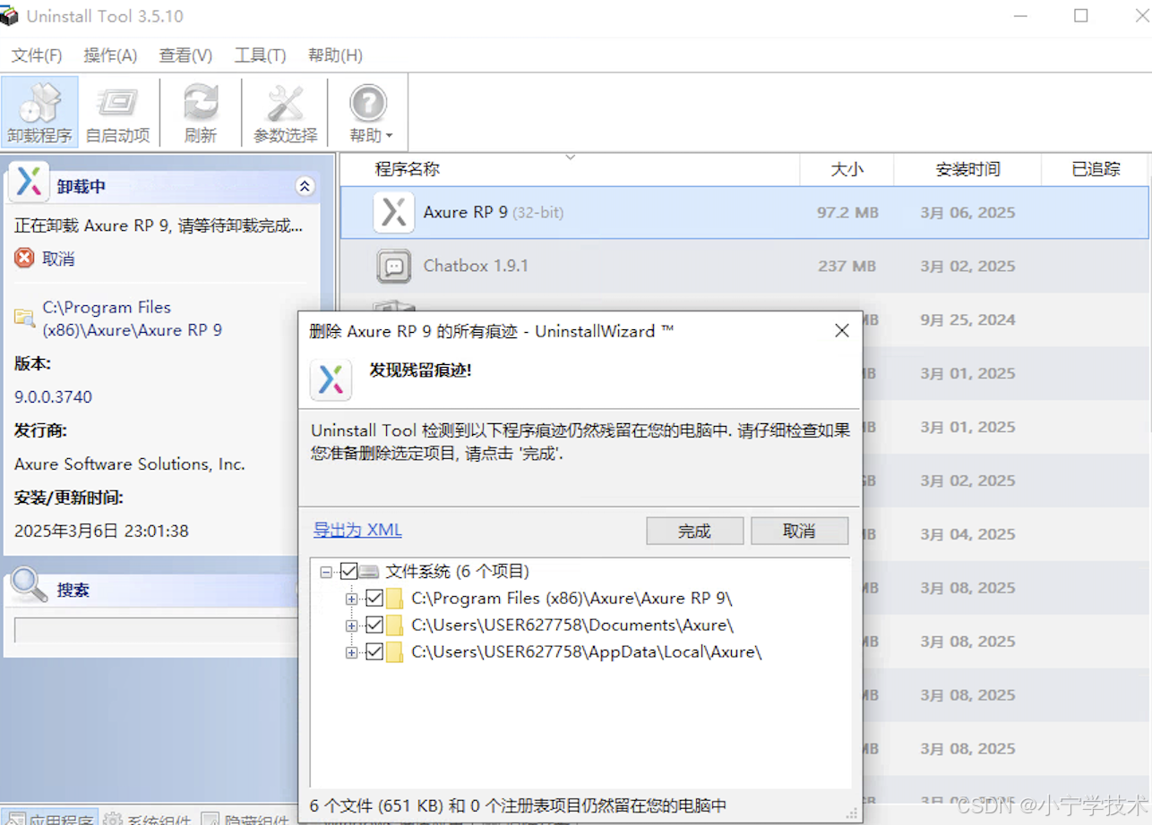Image resolution: width=1152 pixels, height=825 pixels.
Task: Maximize the Uninstall Tool window
Action: coord(1081,16)
